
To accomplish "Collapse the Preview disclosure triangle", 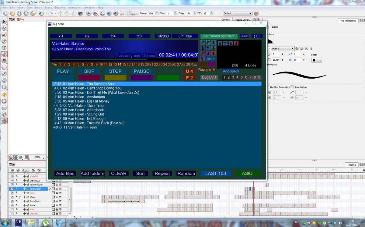I will coord(268,65).
